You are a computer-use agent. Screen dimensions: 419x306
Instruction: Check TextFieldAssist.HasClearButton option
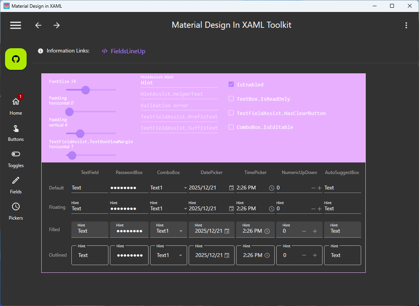pyautogui.click(x=231, y=113)
